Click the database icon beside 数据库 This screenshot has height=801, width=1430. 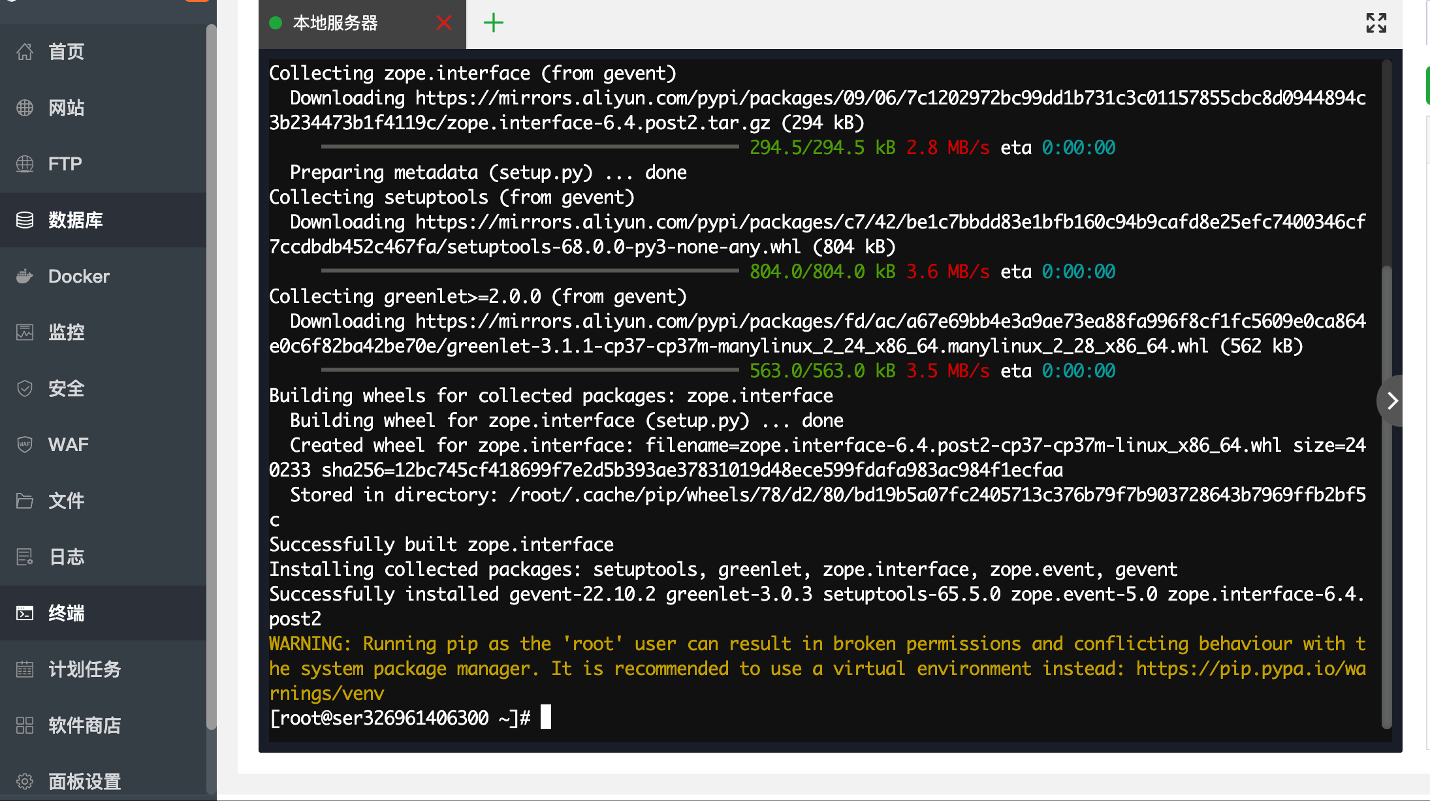click(x=25, y=220)
